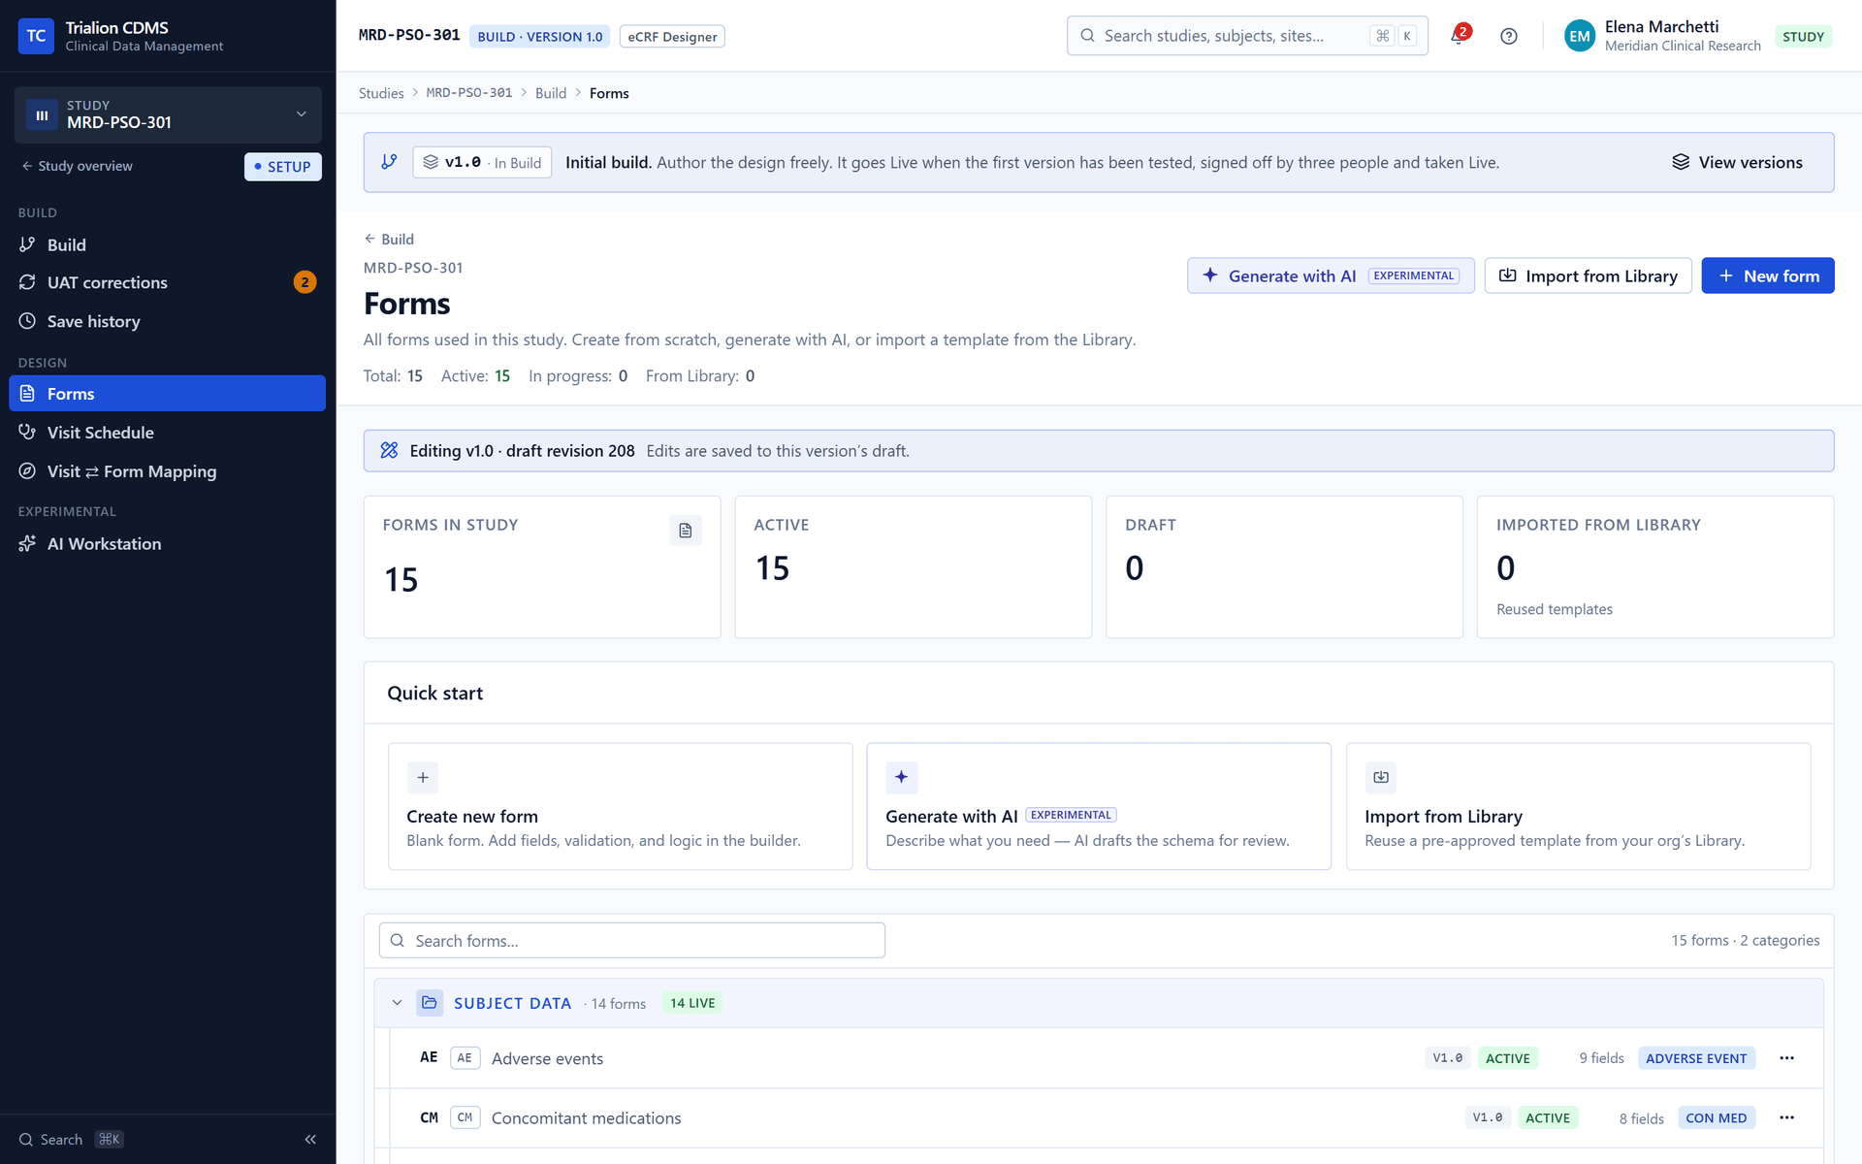Screen dimensions: 1862x1164
Task: Click the branch icon in the version banner
Action: tap(389, 162)
